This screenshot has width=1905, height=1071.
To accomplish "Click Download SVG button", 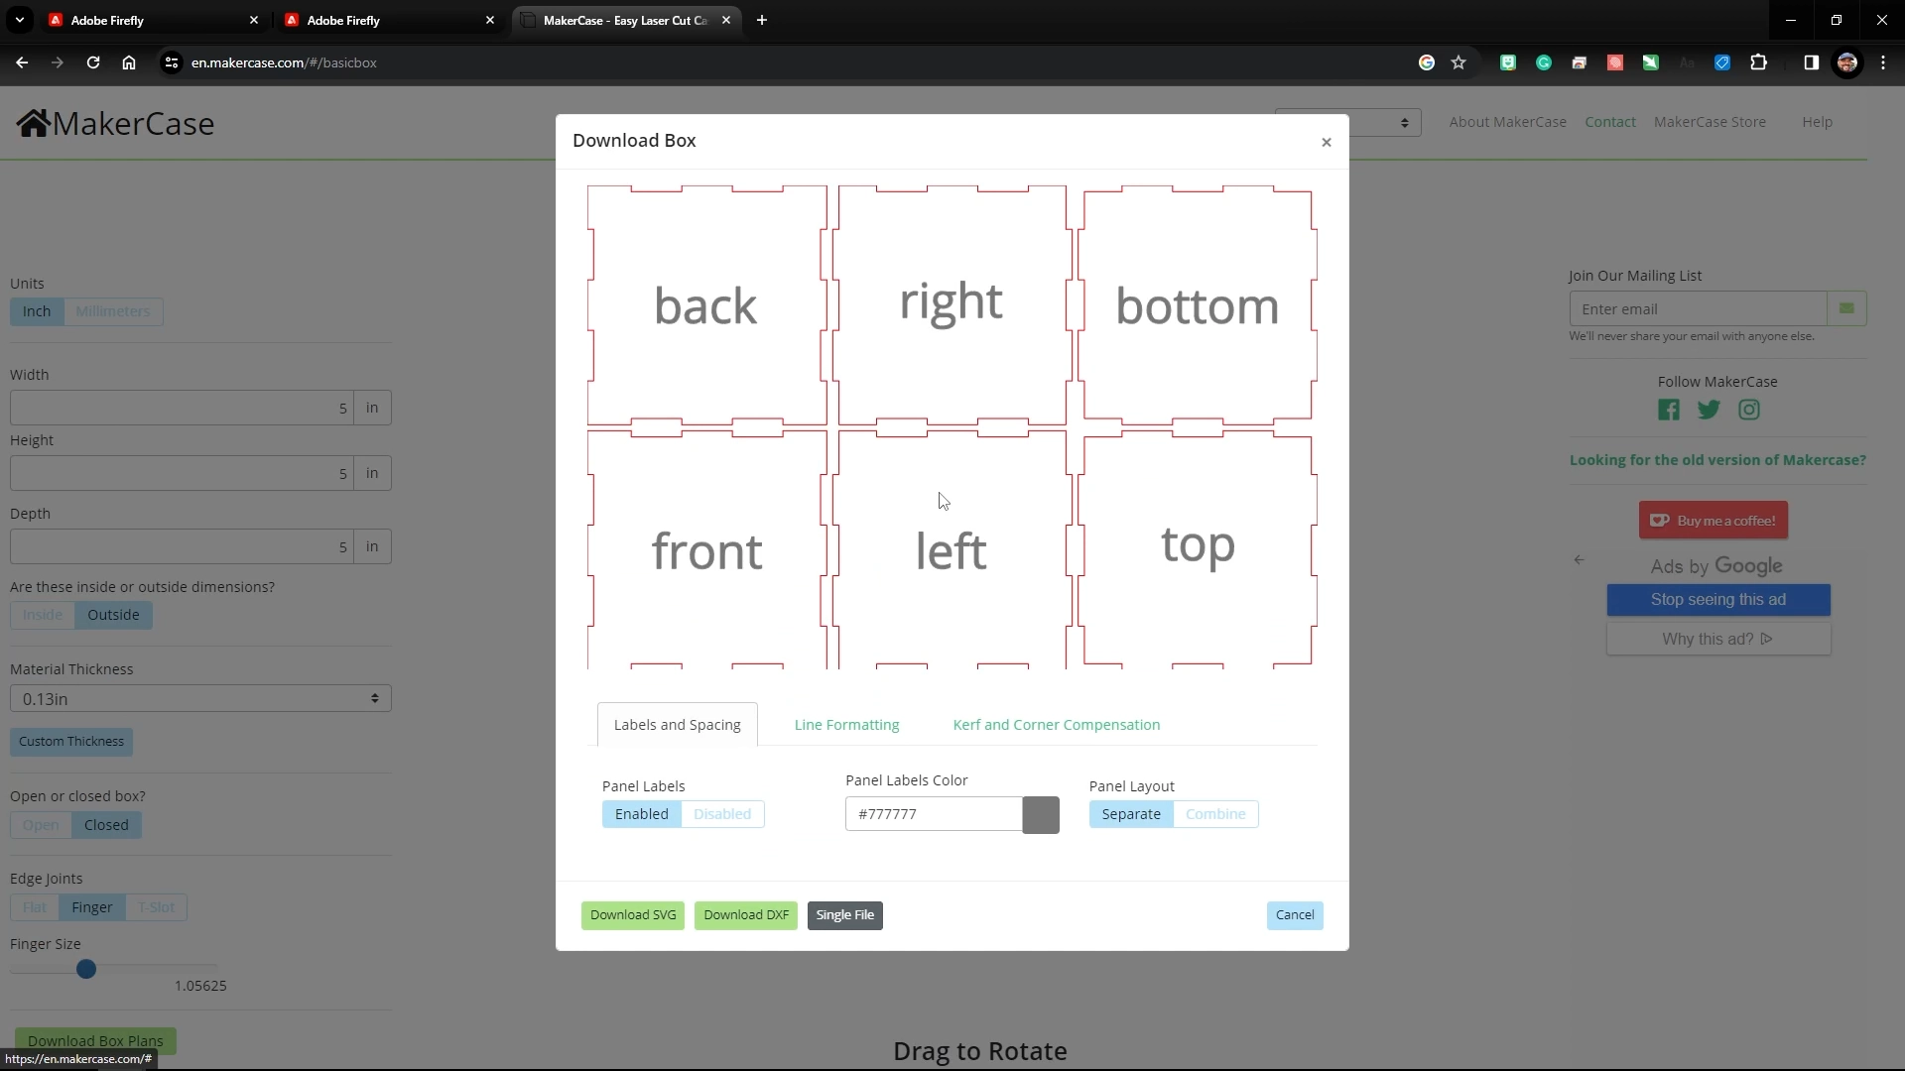I will point(633,915).
